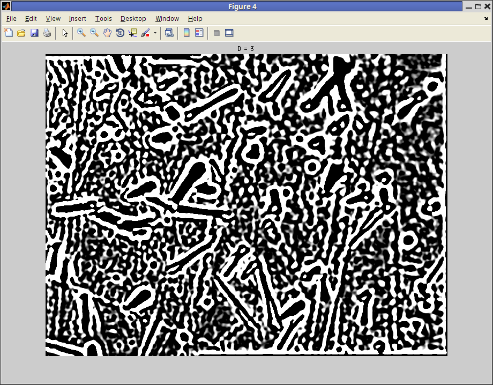Image resolution: width=493 pixels, height=385 pixels.
Task: Open the Desktop menu
Action: (133, 19)
